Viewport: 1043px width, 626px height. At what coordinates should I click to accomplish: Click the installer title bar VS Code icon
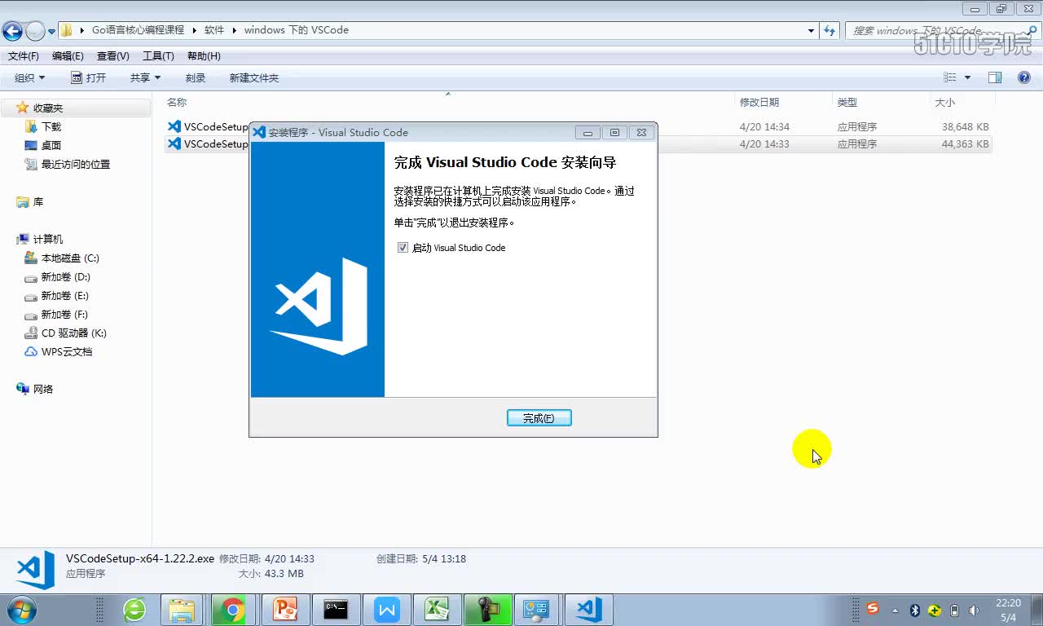pyautogui.click(x=259, y=132)
